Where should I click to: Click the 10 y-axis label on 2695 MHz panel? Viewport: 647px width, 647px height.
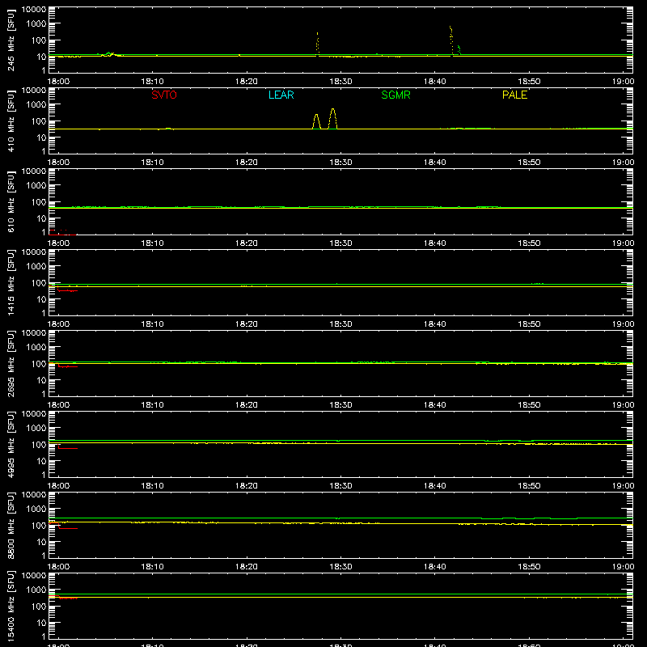coord(41,380)
